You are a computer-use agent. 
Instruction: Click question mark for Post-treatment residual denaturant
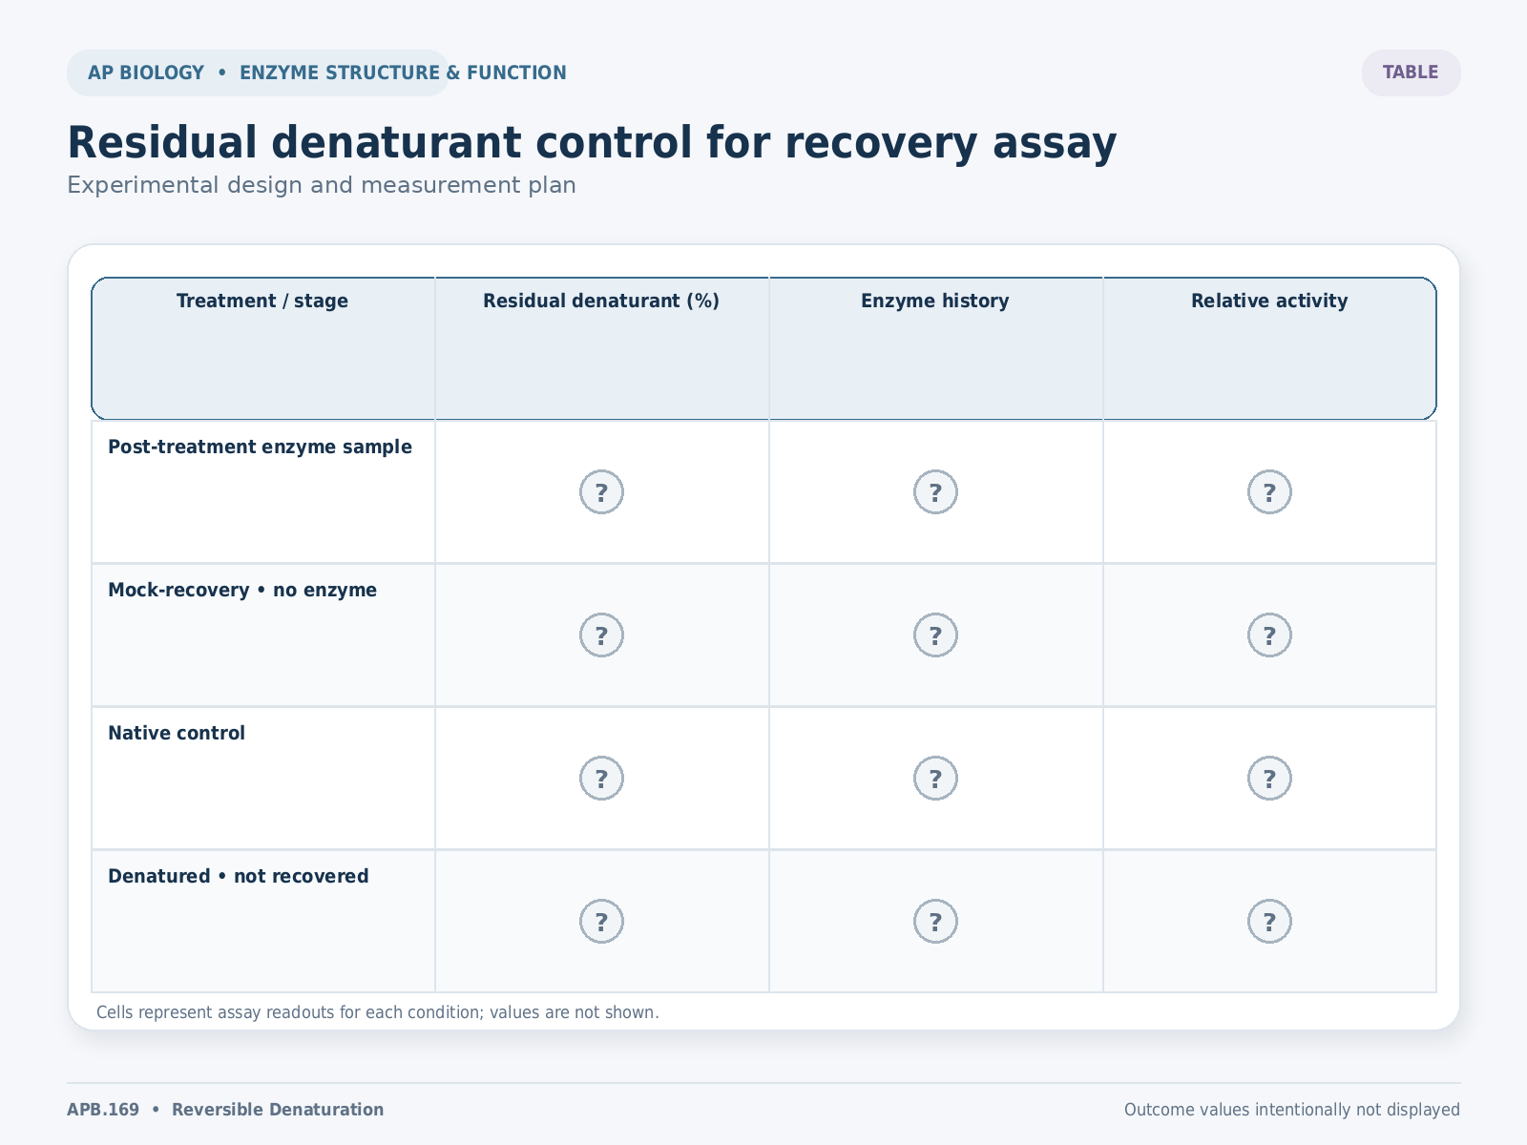[601, 492]
